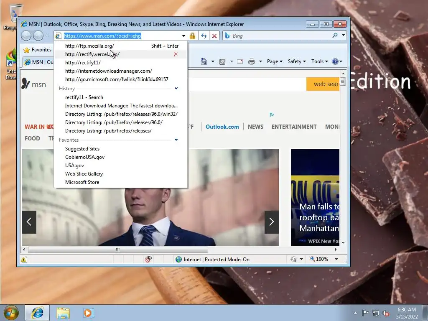
Task: Click the search magnifier icon
Action: pyautogui.click(x=335, y=36)
